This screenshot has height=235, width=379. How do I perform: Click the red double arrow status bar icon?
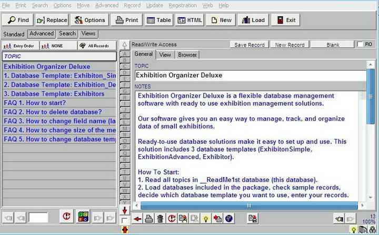point(125,229)
